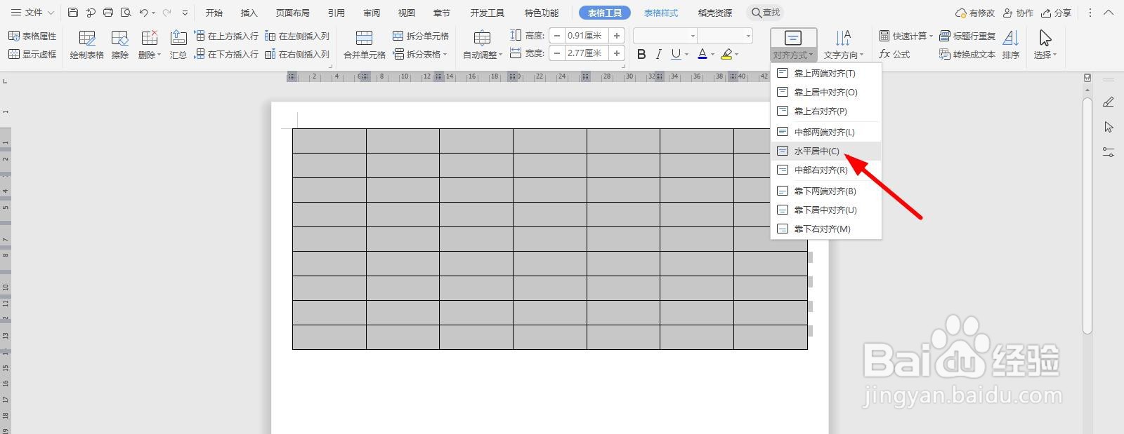Image resolution: width=1124 pixels, height=434 pixels.
Task: Insert column right with 在右侧插入列
Action: pyautogui.click(x=297, y=54)
